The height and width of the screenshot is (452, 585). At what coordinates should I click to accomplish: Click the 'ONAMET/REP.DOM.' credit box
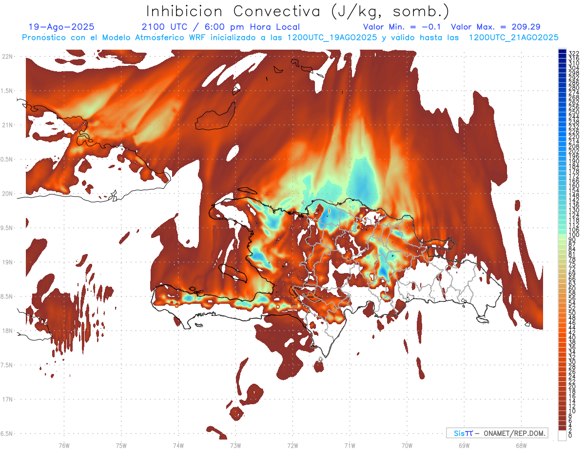coord(497,433)
